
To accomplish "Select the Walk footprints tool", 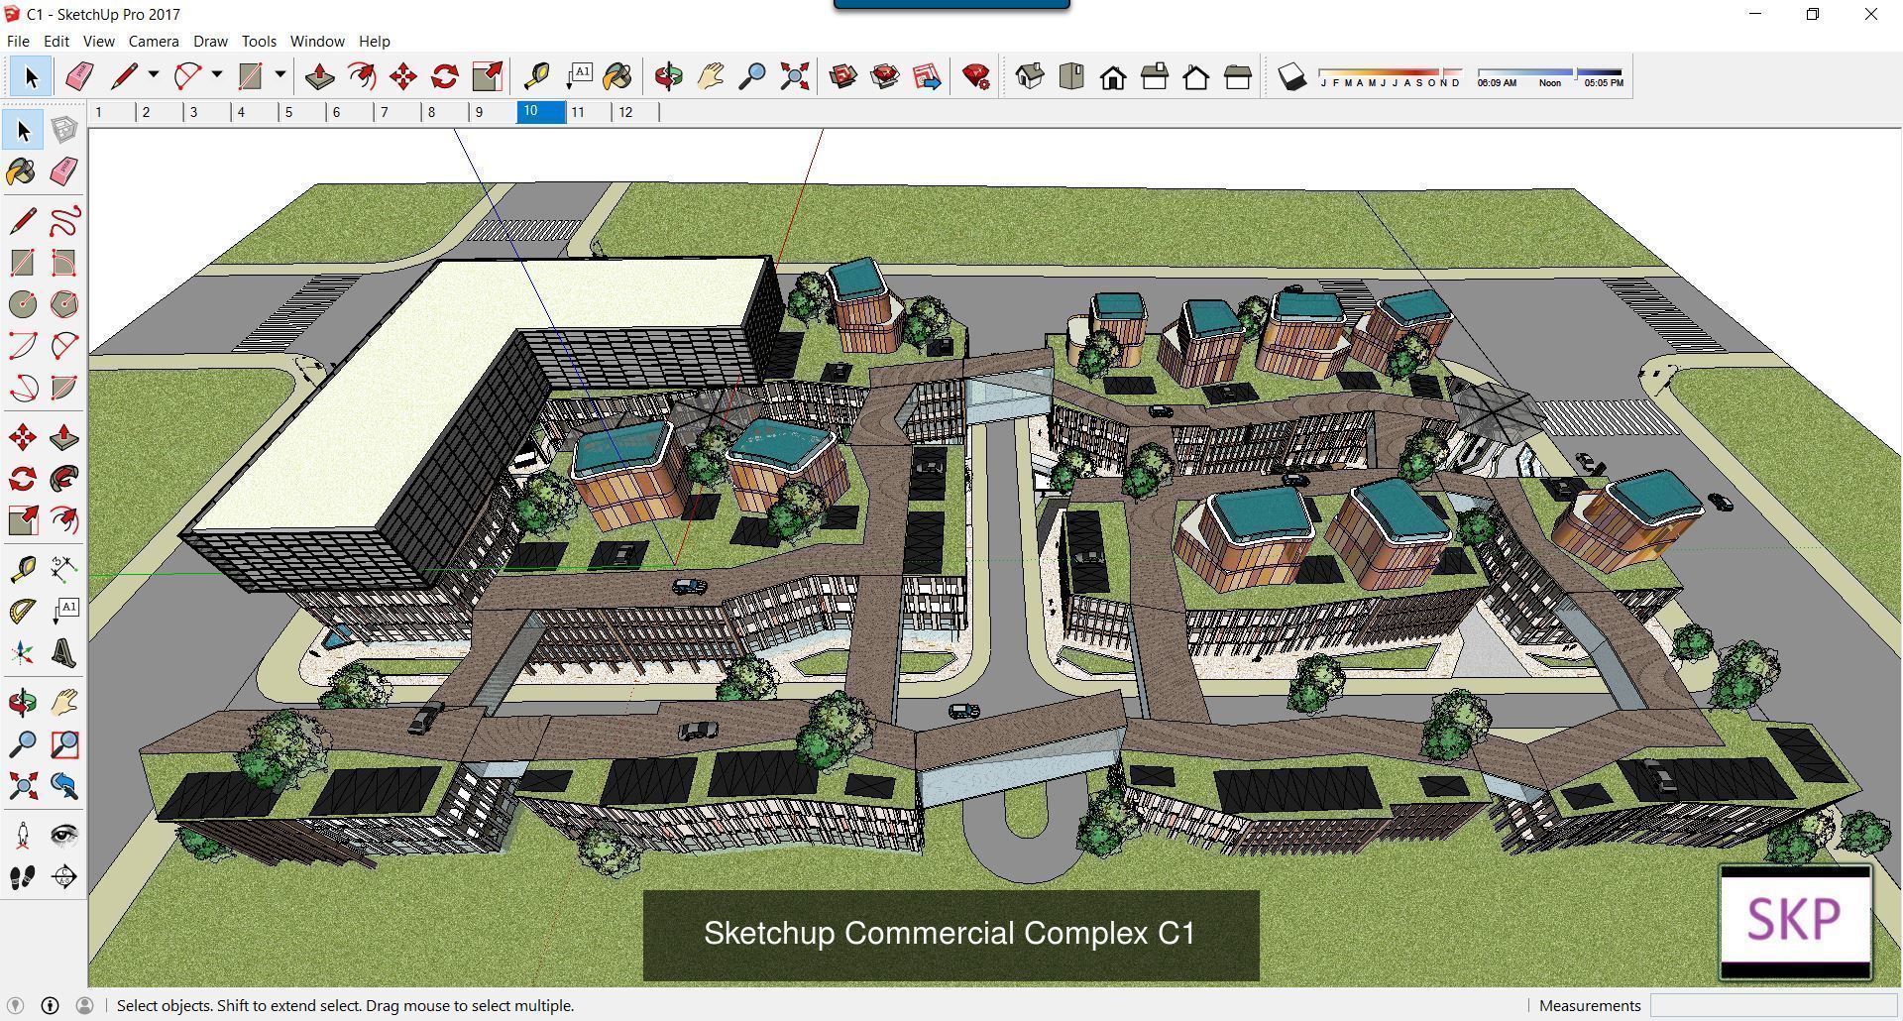I will point(23,877).
